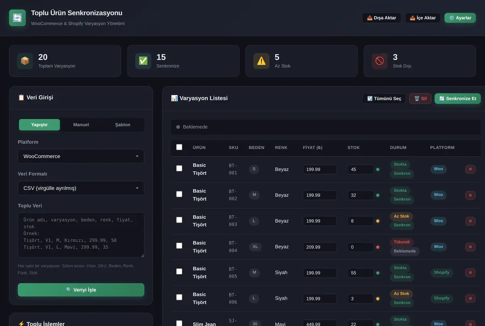Click the Az Stok badge on BT-006
Screen dimensions: 485x326
coord(401,294)
